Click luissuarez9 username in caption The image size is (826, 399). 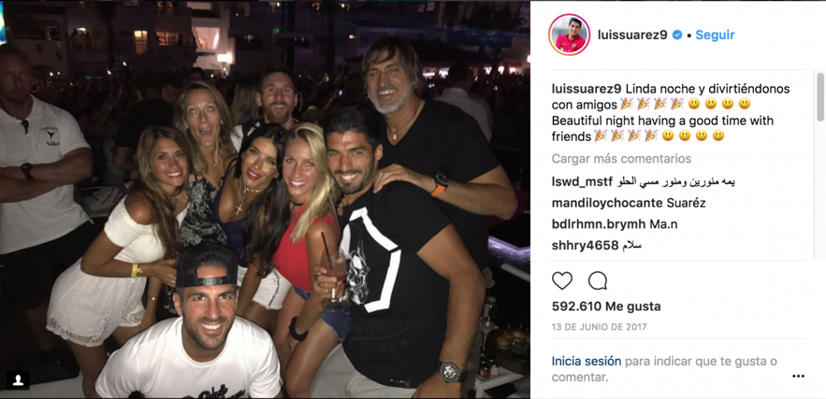[587, 89]
